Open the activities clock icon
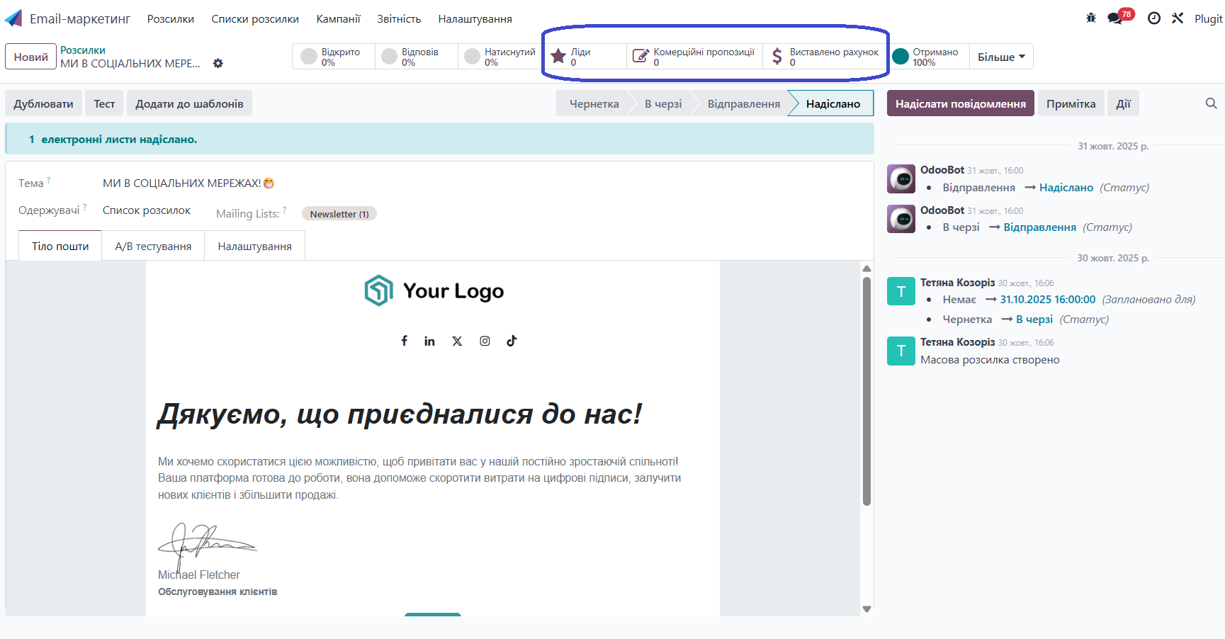The width and height of the screenshot is (1225, 639). click(x=1153, y=18)
